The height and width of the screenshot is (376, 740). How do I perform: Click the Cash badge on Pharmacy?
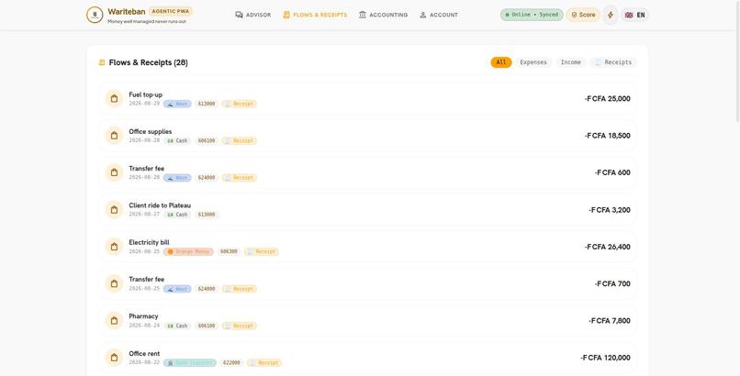[x=177, y=326]
